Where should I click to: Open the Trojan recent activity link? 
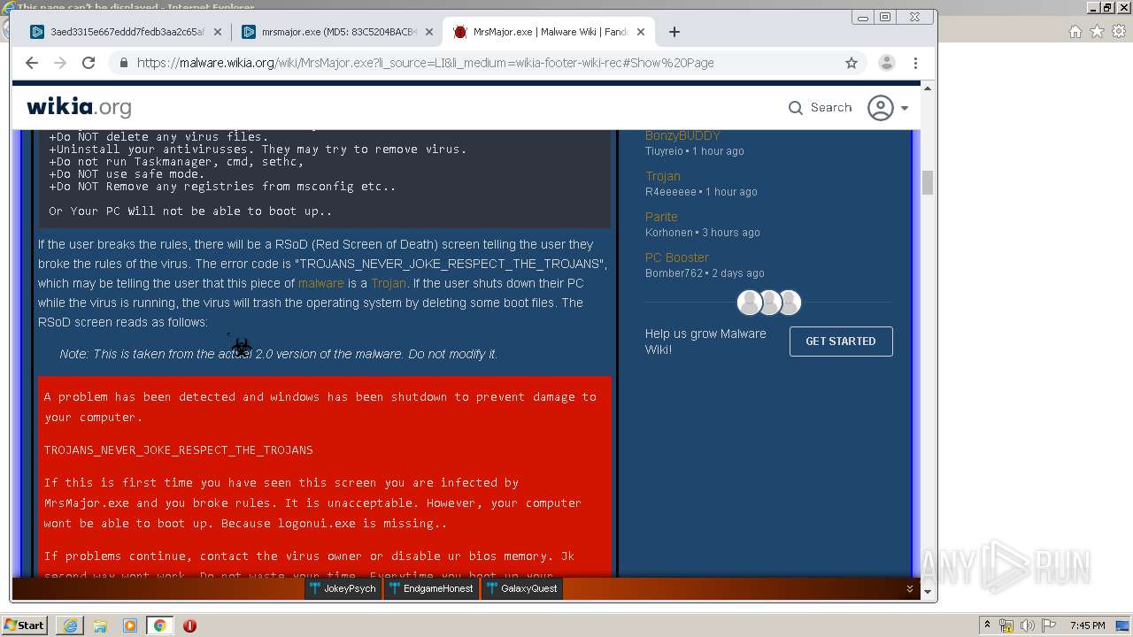(663, 176)
